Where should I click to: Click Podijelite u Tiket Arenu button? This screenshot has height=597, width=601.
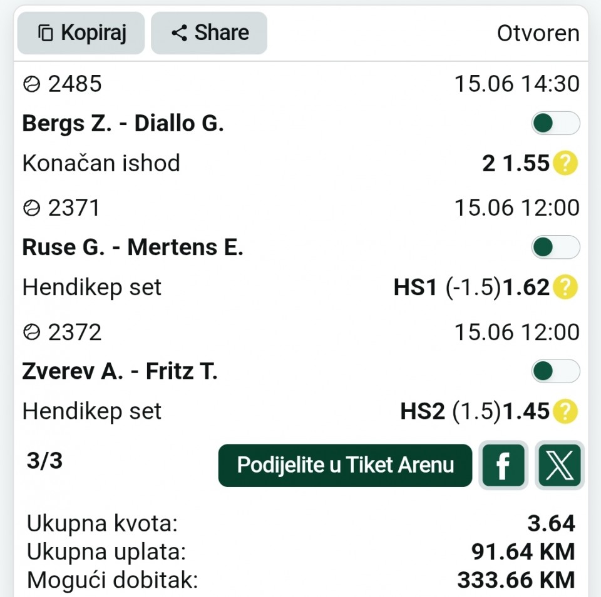tap(345, 465)
